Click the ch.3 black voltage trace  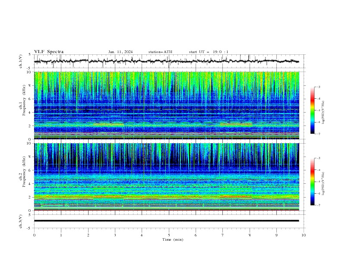pos(166,221)
